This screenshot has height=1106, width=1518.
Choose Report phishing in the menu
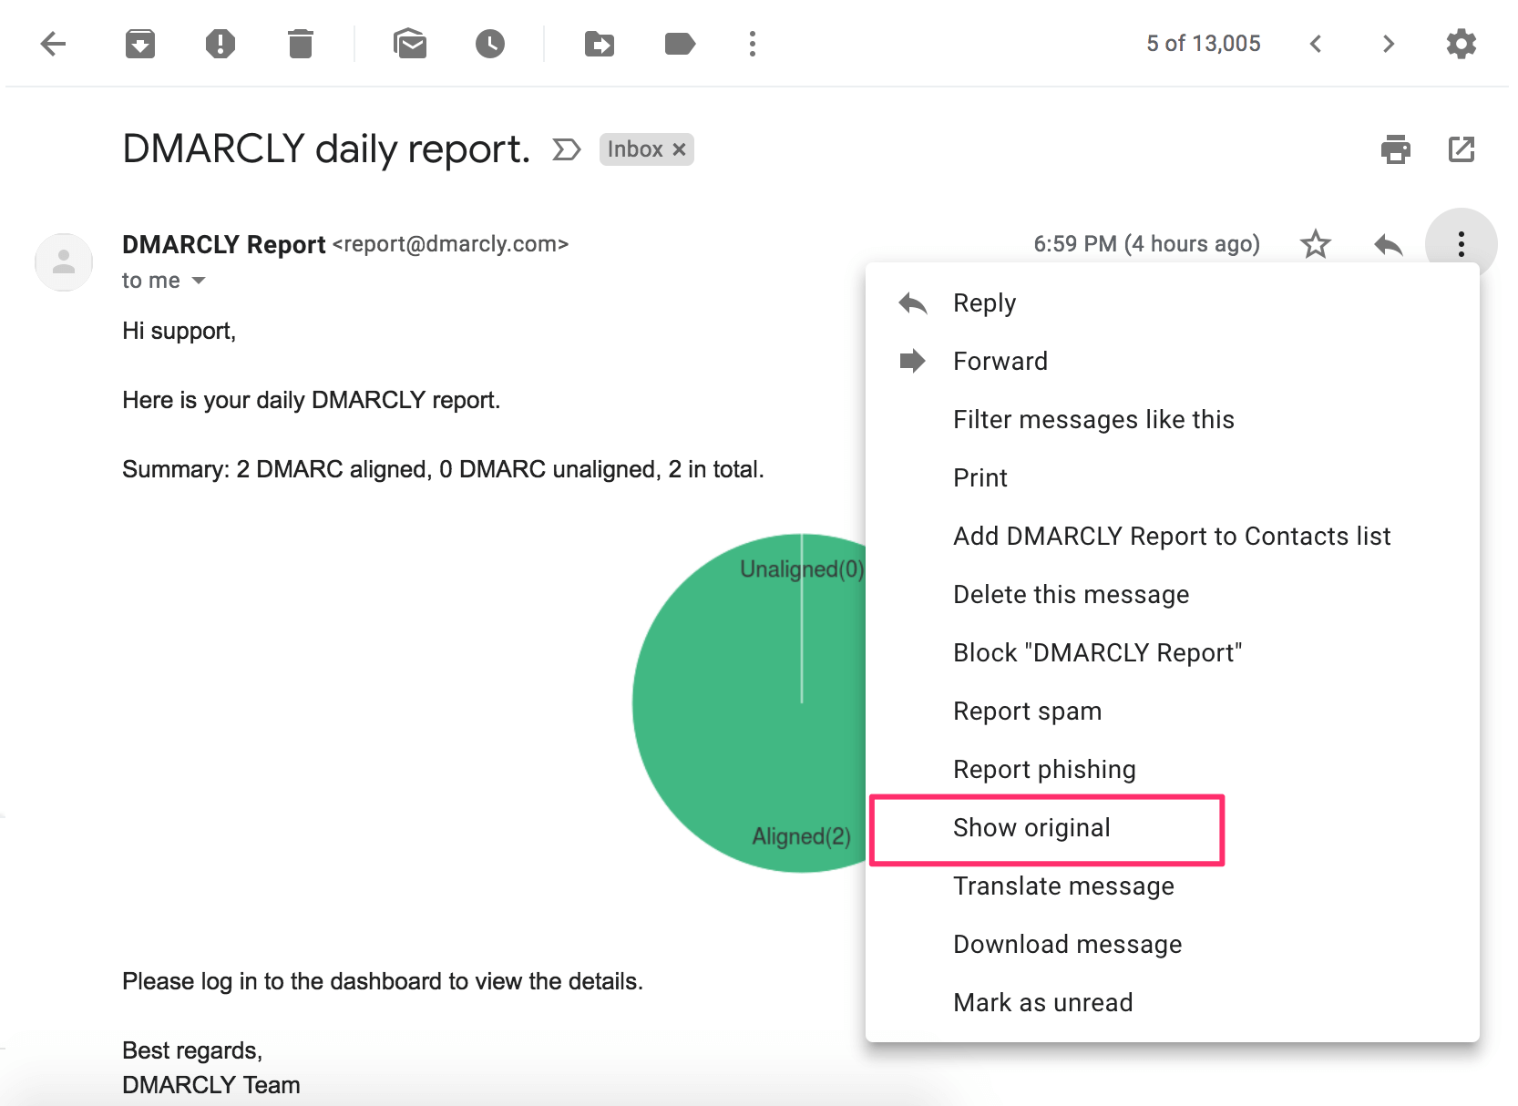1044,769
